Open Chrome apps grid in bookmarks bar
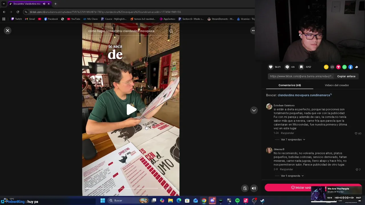This screenshot has width=365, height=205. pos(4,19)
